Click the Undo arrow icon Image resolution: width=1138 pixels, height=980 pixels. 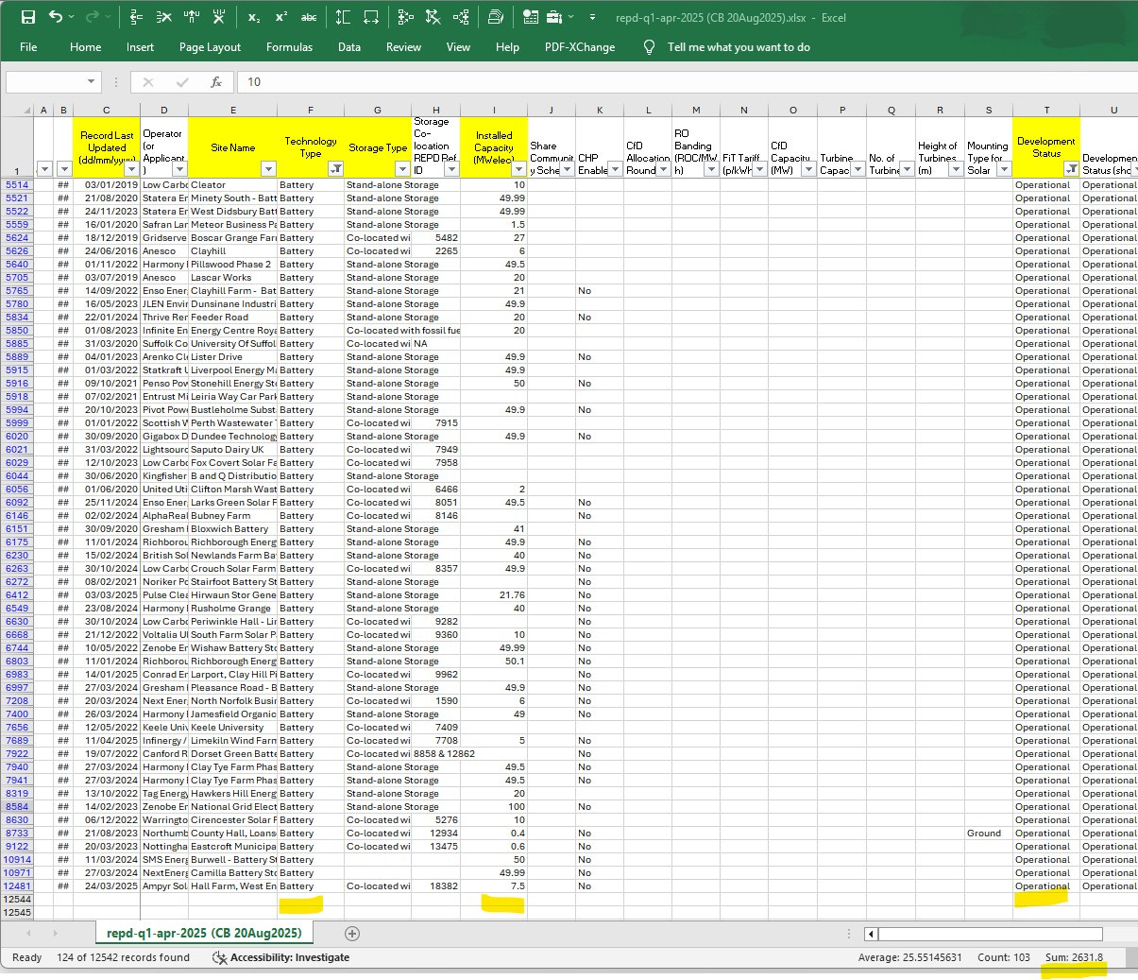57,17
